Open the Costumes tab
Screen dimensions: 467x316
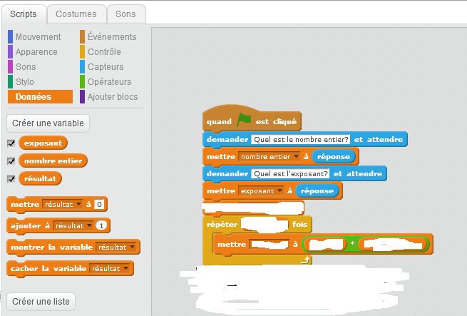point(76,14)
